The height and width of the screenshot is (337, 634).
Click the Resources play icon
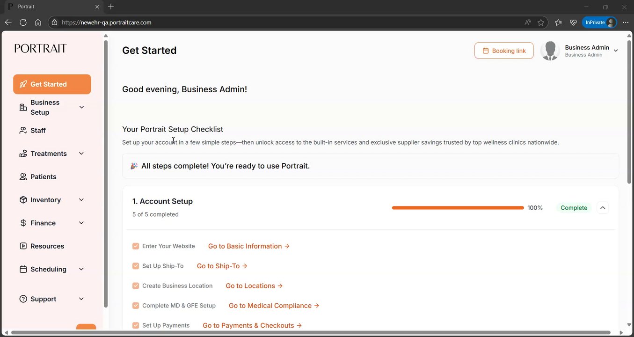[23, 246]
